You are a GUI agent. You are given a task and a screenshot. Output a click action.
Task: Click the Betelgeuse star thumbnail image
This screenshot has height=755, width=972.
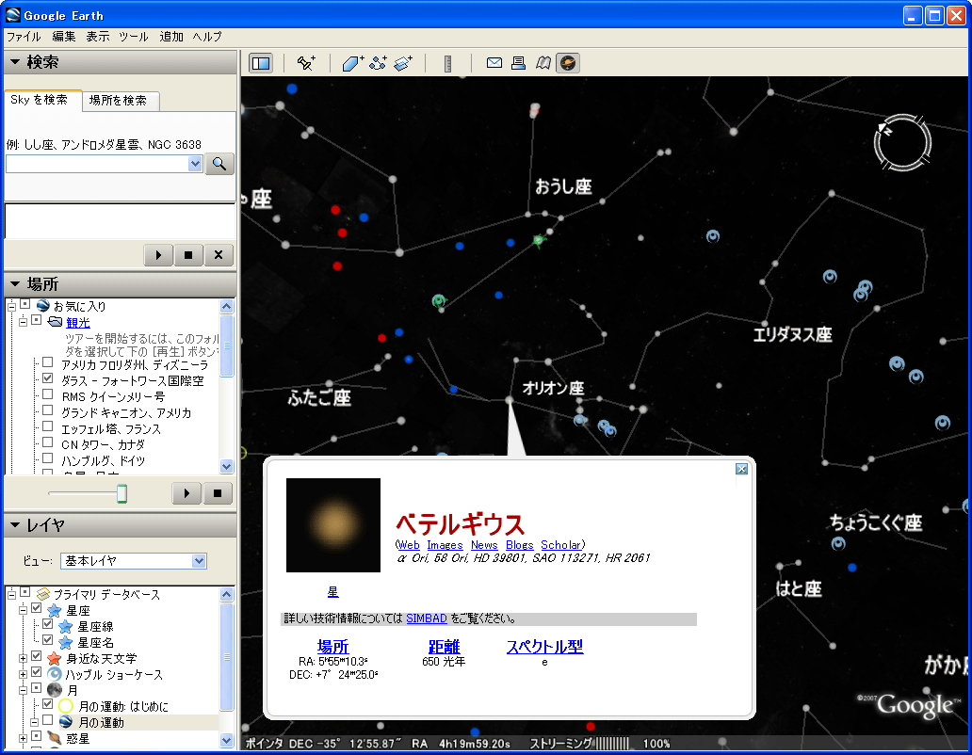[x=332, y=524]
